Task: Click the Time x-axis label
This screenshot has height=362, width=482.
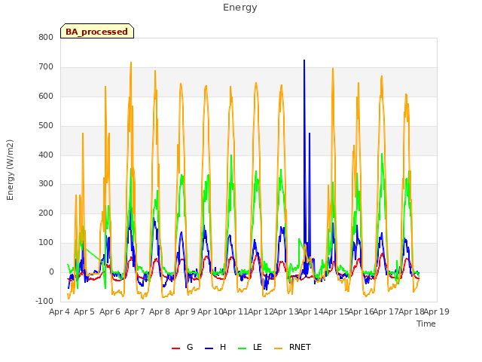Action: point(426,324)
